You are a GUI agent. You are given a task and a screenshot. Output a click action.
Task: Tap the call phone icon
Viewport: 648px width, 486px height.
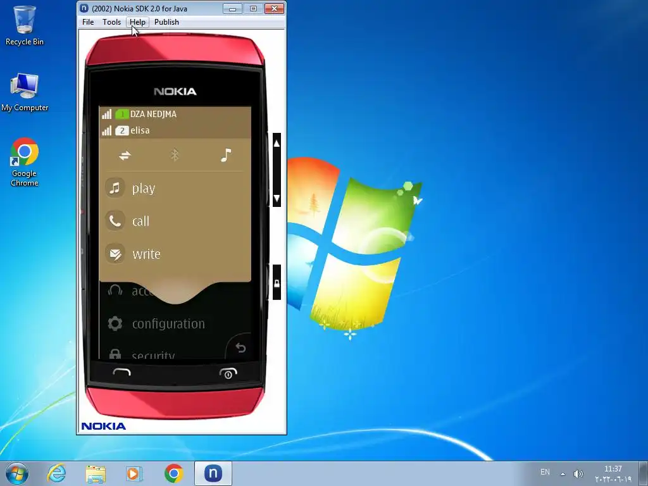(115, 221)
